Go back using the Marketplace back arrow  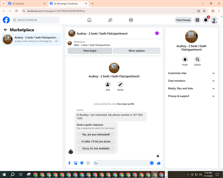[x=5, y=30]
